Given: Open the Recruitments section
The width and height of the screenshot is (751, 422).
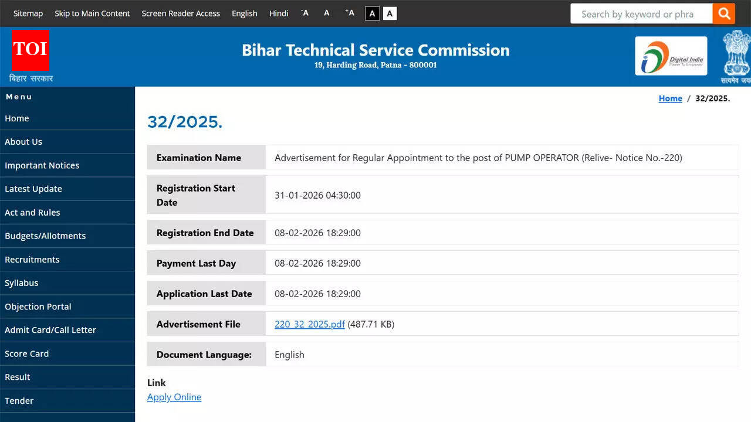Looking at the screenshot, I should [x=32, y=259].
